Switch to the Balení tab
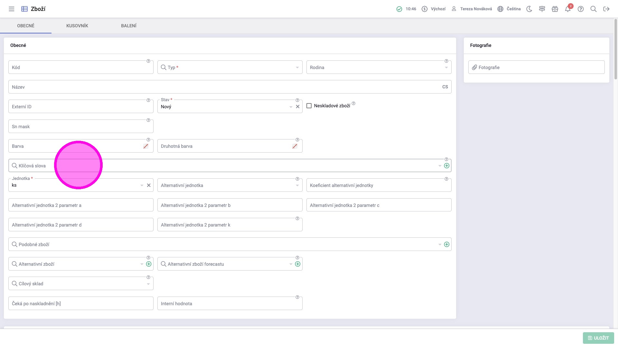 [x=129, y=26]
